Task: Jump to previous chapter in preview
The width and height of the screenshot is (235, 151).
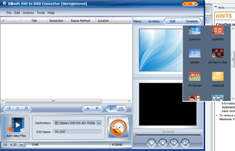Action: (x=174, y=143)
